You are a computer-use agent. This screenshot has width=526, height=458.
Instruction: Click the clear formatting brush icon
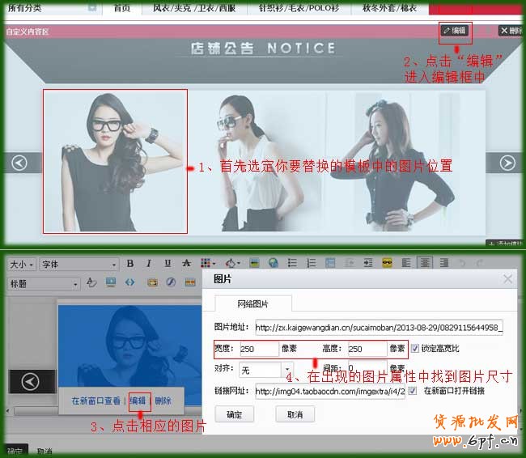click(x=91, y=282)
